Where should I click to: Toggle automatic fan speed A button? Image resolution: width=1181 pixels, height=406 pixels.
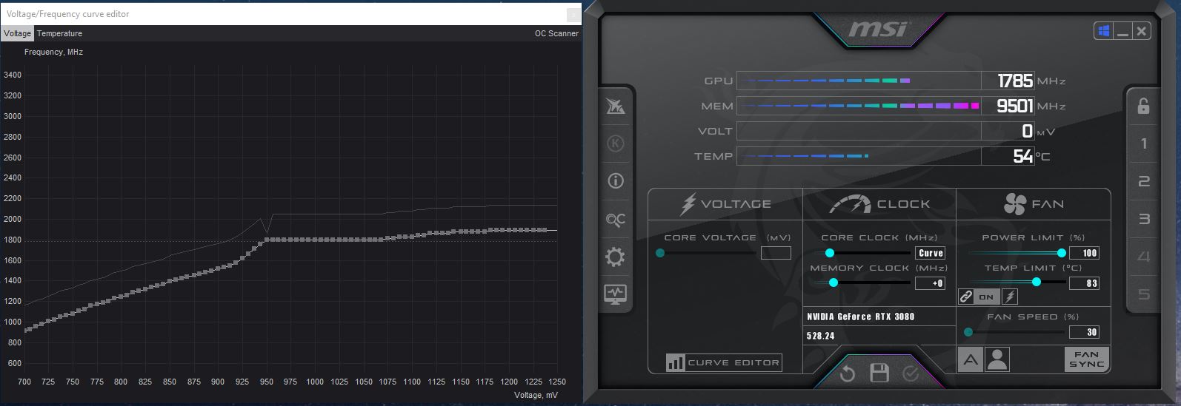click(971, 360)
